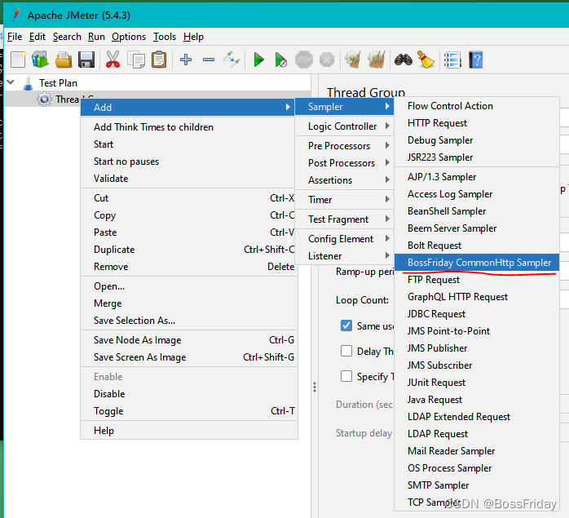Open the File menu
The width and height of the screenshot is (569, 518).
15,37
